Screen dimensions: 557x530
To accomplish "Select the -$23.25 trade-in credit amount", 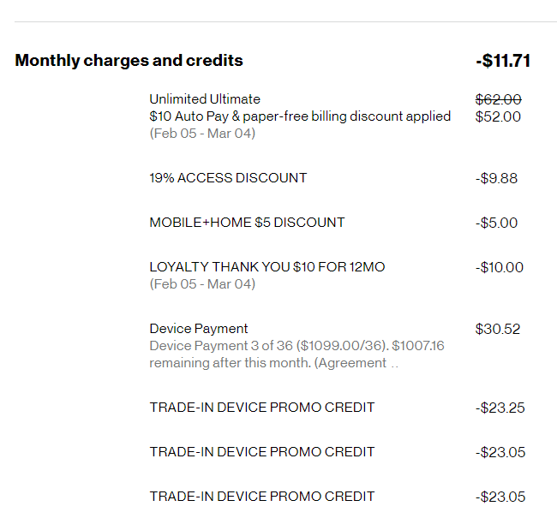I will tap(500, 408).
